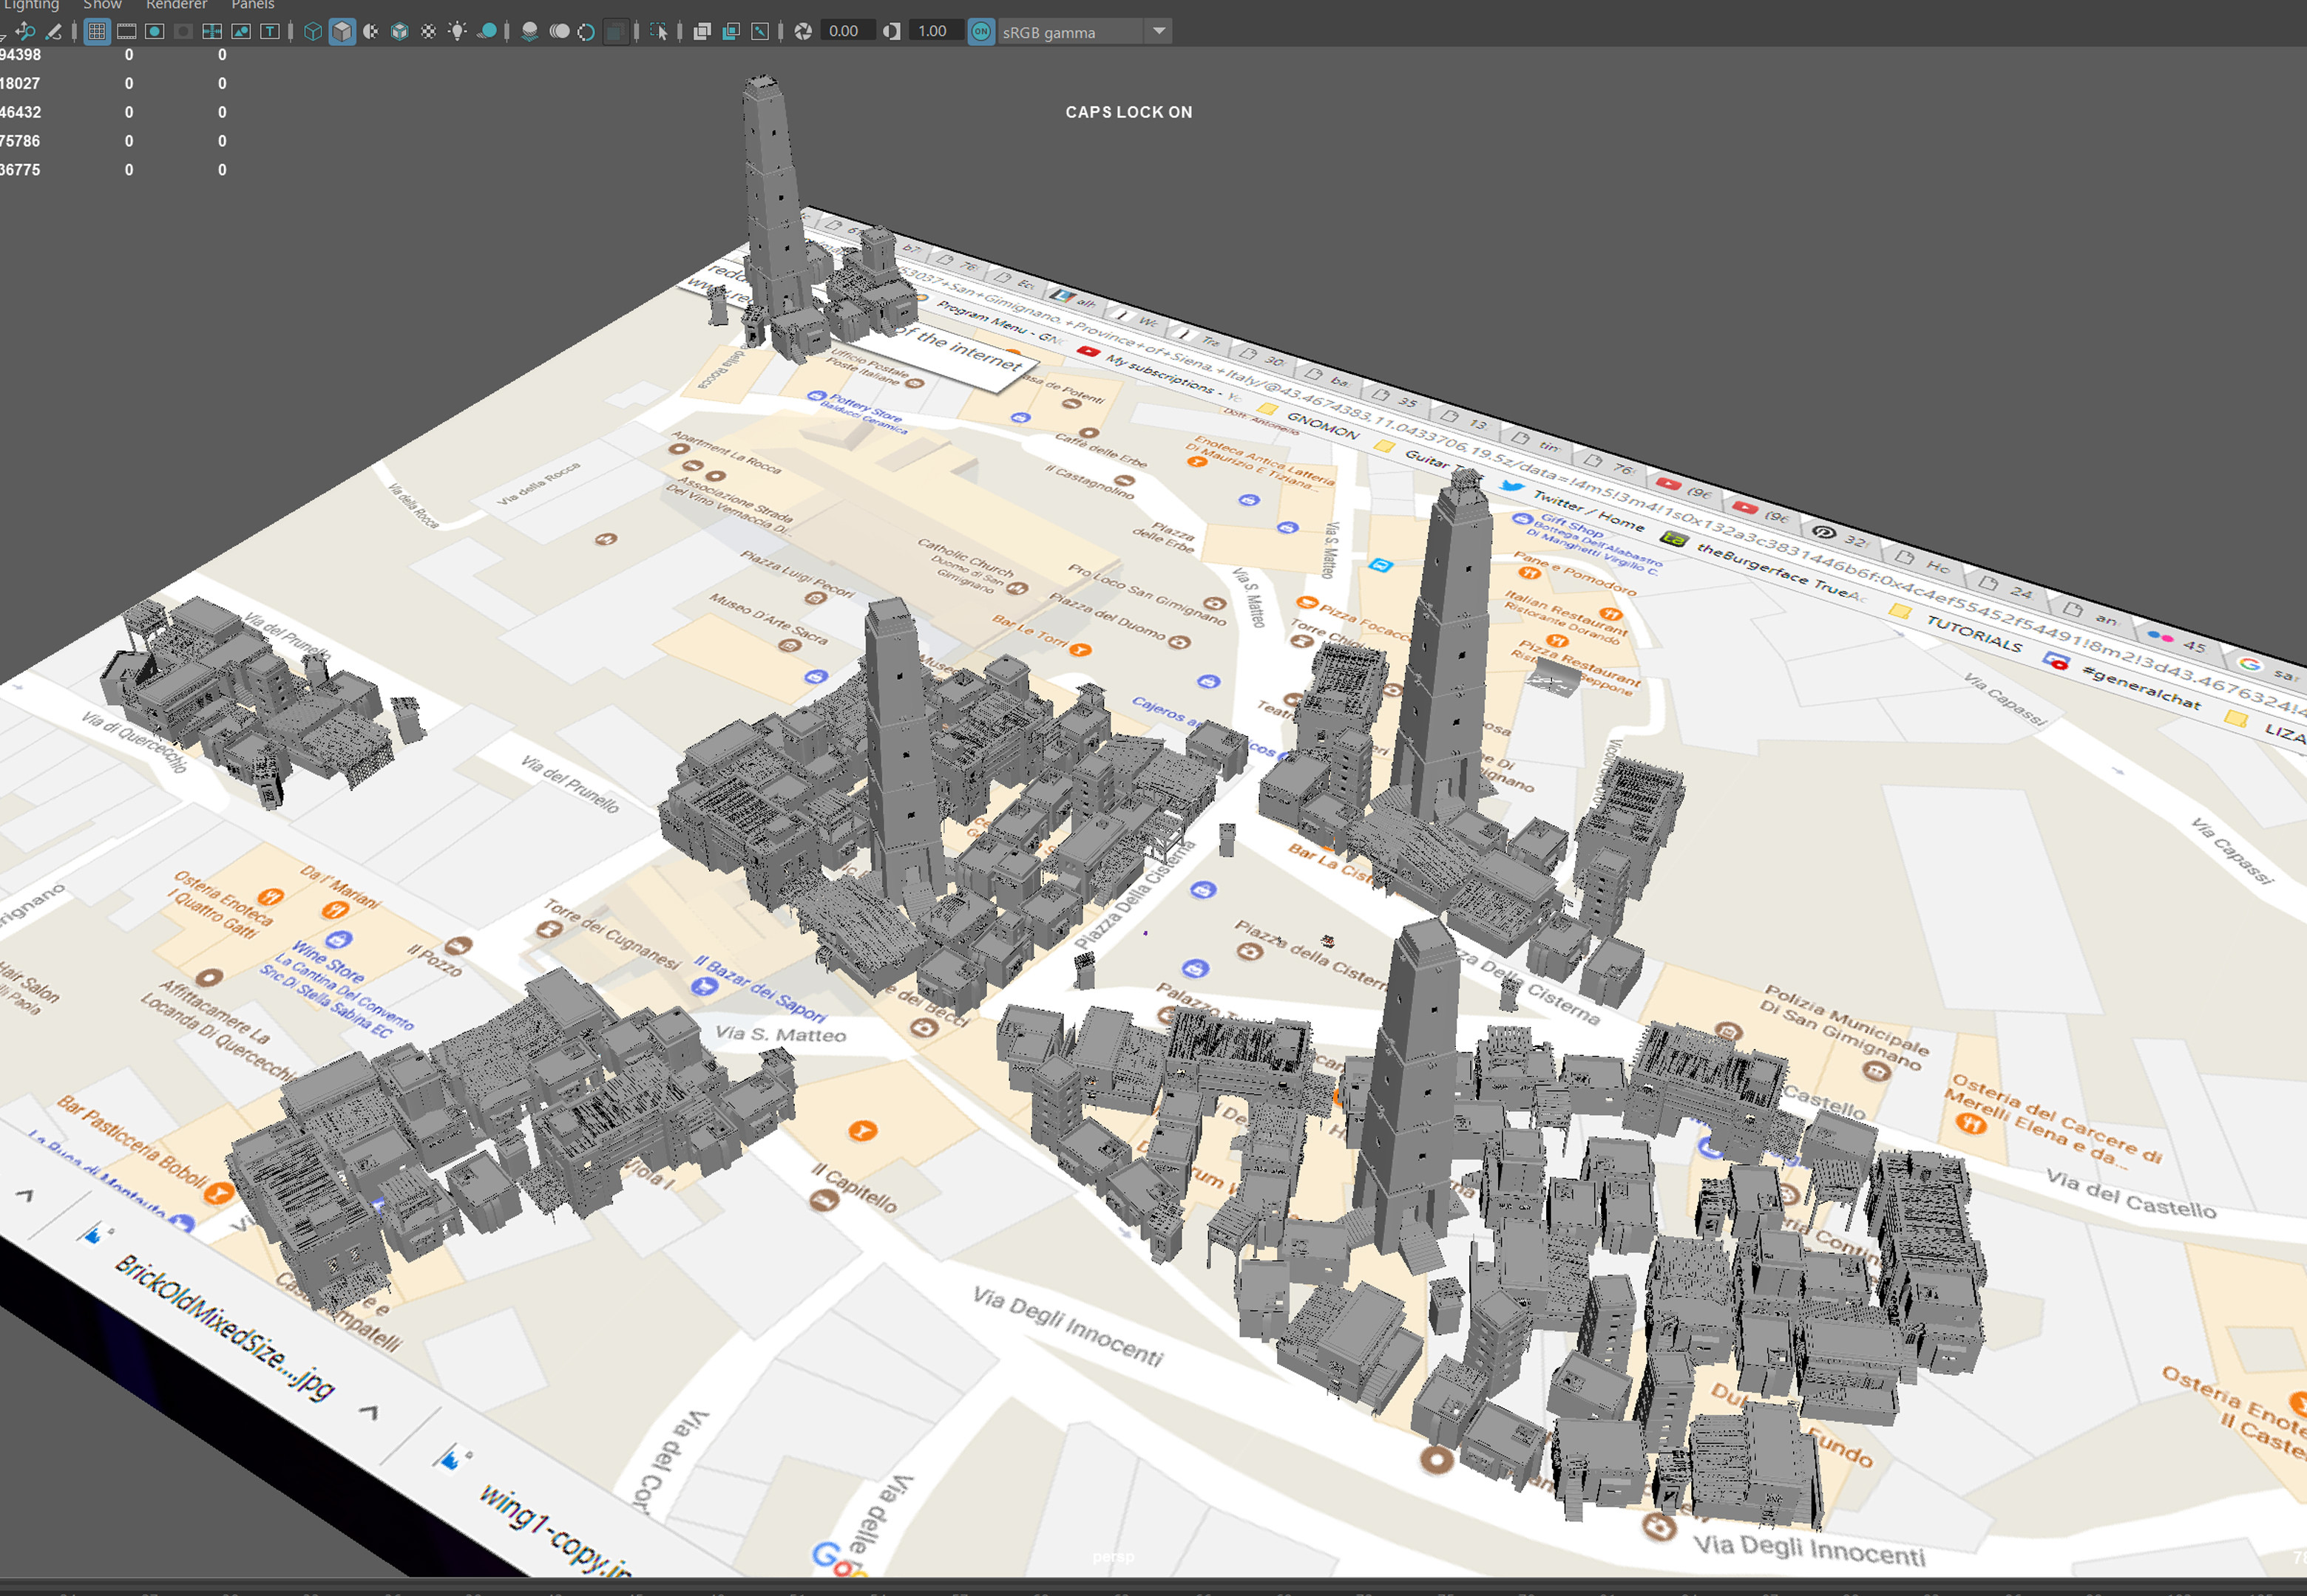Open the Panels menu
2307x1596 pixels.
[253, 5]
